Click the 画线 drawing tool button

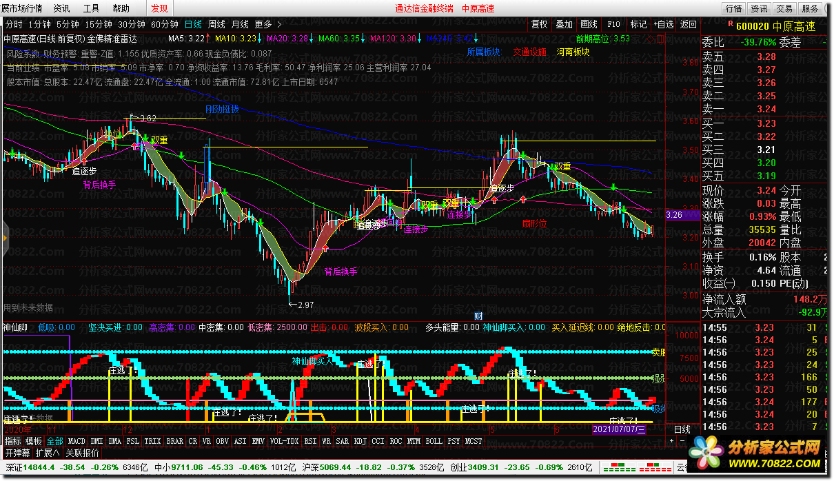pyautogui.click(x=589, y=24)
